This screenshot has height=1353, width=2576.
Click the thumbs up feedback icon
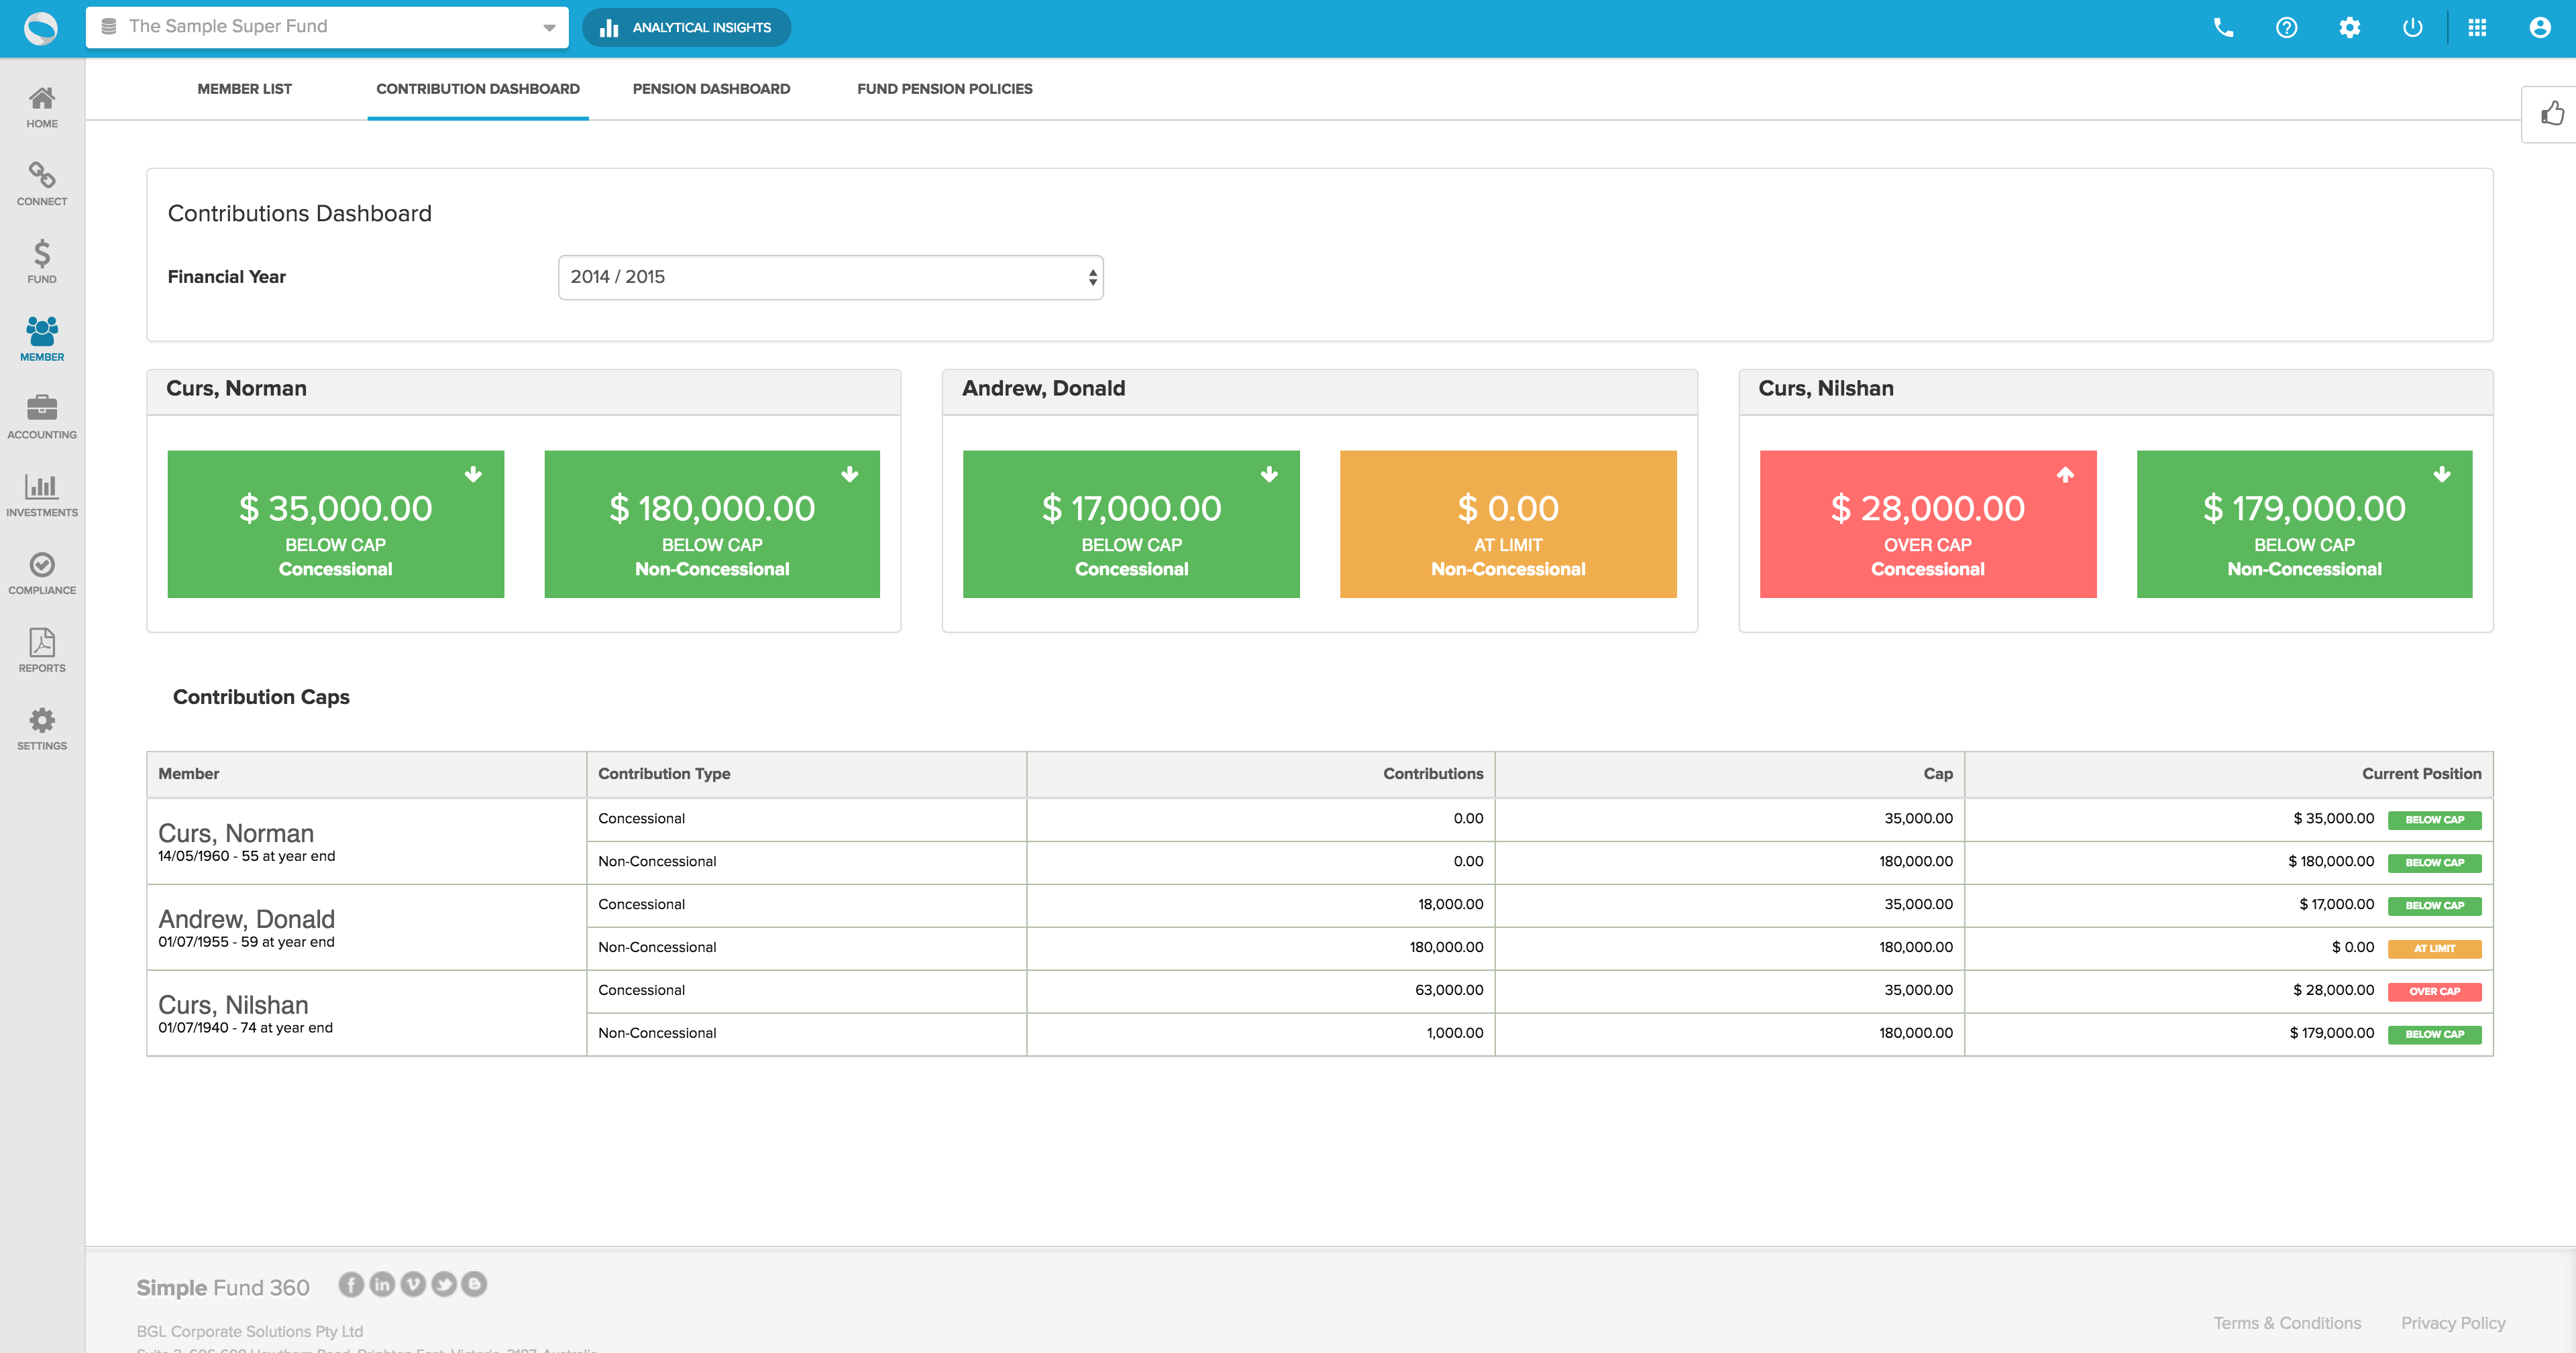pyautogui.click(x=2552, y=114)
